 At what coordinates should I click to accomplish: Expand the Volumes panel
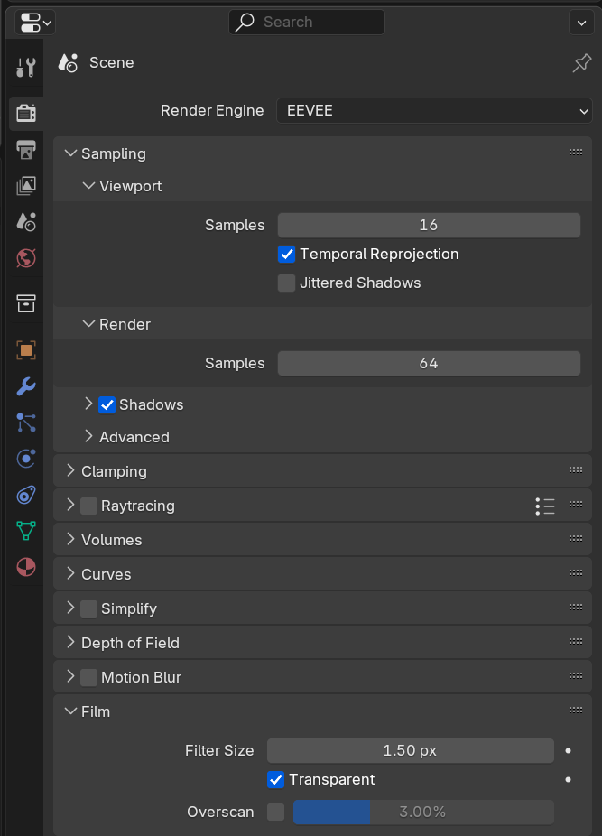(x=70, y=540)
